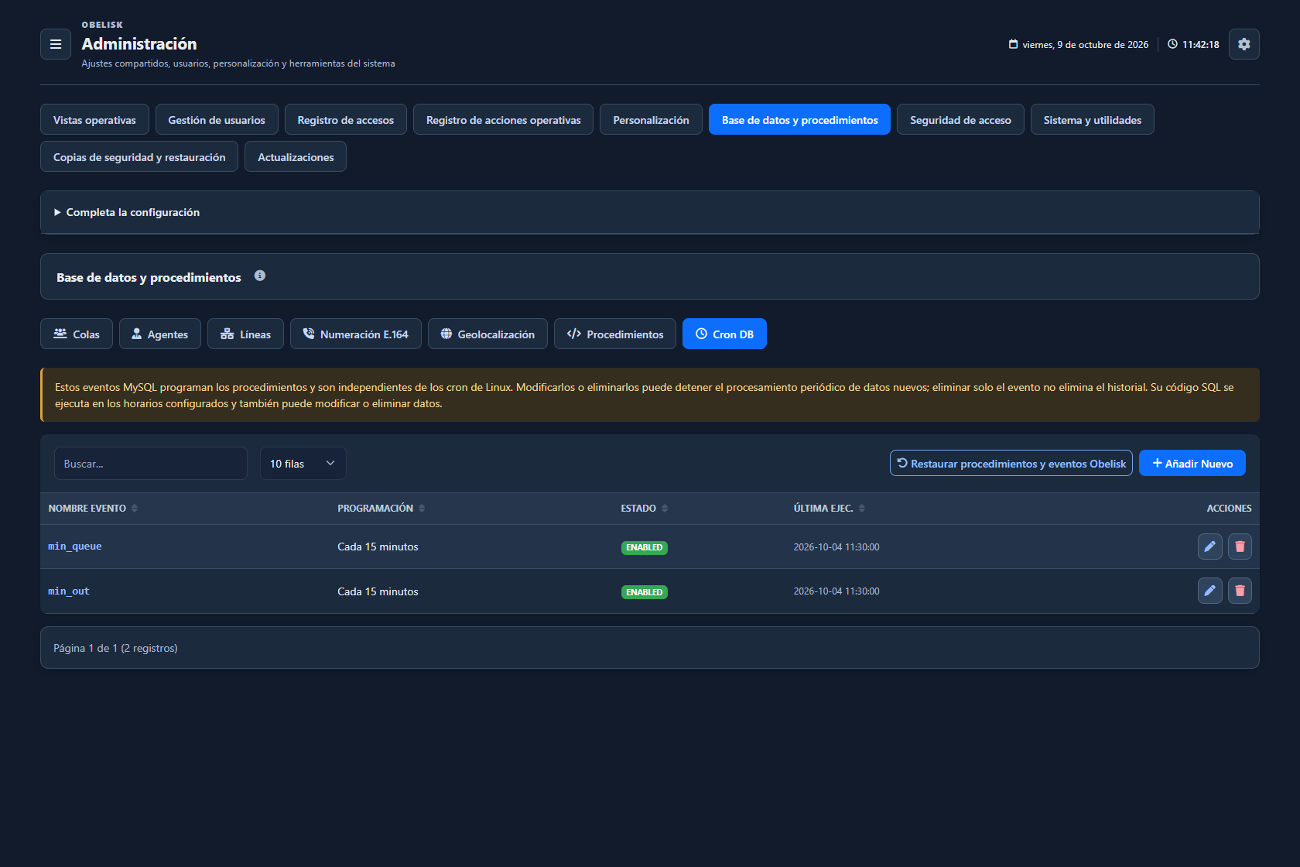This screenshot has height=867, width=1300.
Task: Switch to Vistas operativas tab
Action: (94, 120)
